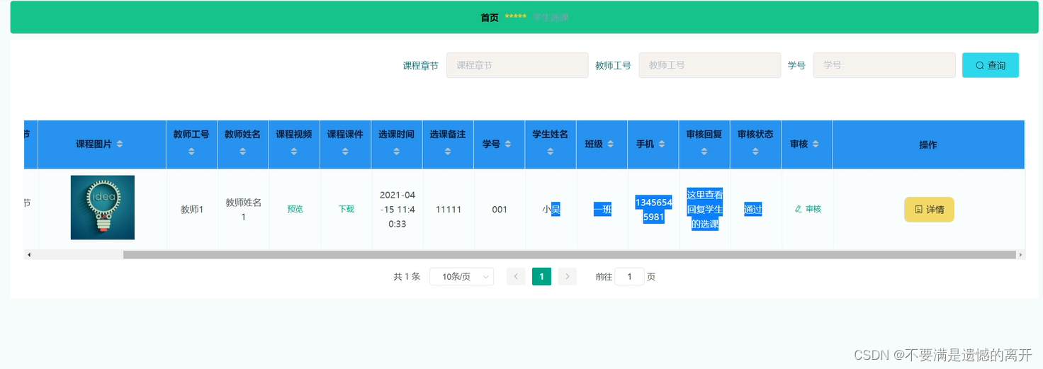
Task: Open 详情 for the 小吴 row
Action: [x=929, y=210]
